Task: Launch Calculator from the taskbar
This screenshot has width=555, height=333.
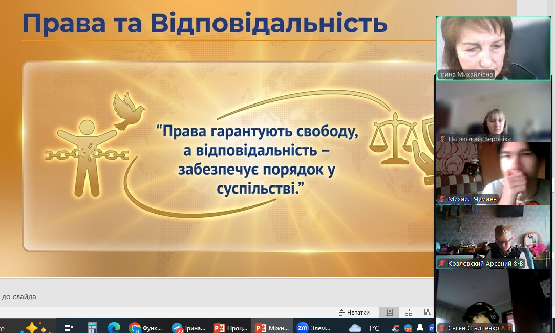Action: [92, 328]
